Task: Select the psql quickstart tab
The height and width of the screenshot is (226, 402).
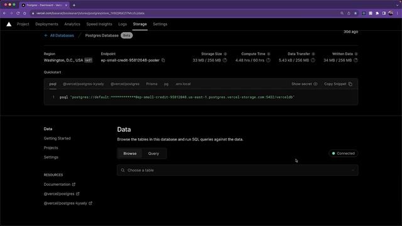Action: click(x=53, y=84)
